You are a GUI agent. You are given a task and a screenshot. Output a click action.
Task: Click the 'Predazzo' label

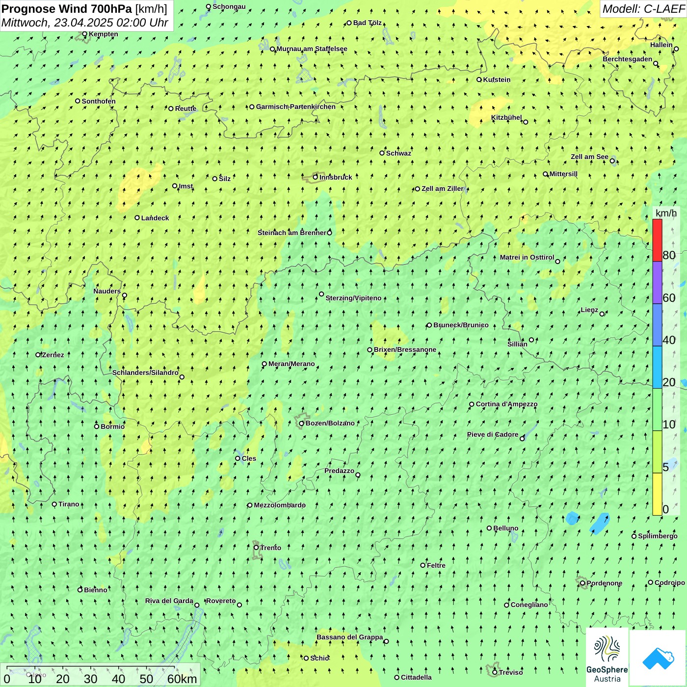pos(339,471)
